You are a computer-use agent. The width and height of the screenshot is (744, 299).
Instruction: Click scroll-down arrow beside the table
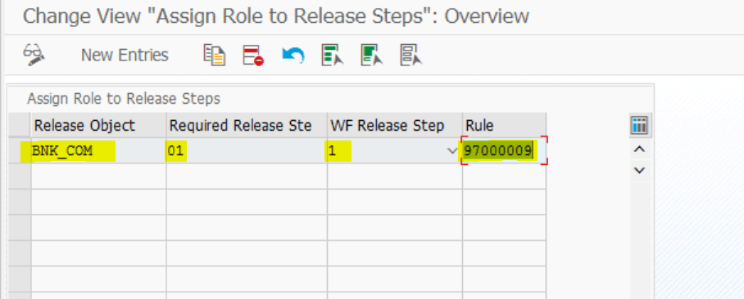point(640,170)
